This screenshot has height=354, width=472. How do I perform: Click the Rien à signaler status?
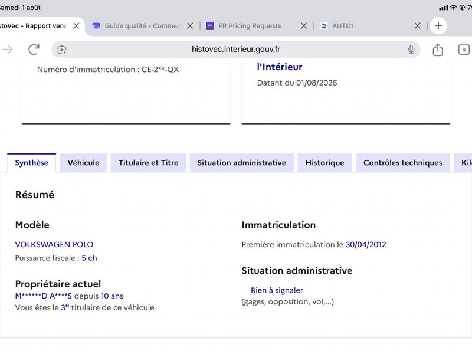point(277,290)
